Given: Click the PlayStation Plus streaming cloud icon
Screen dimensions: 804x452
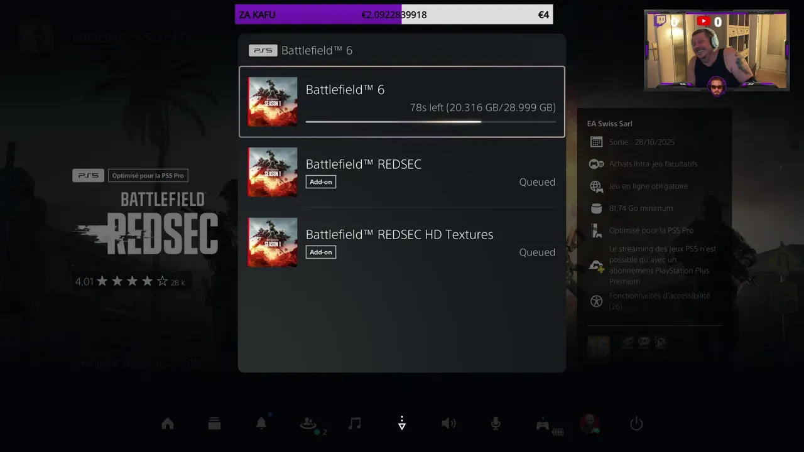Looking at the screenshot, I should (596, 266).
